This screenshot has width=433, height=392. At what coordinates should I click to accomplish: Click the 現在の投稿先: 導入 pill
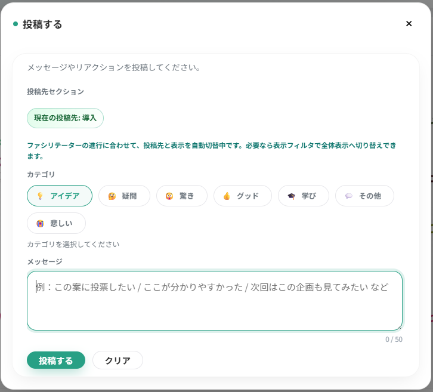[65, 118]
